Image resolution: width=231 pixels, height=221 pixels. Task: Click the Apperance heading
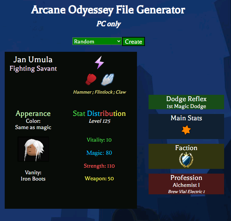coord(33,114)
